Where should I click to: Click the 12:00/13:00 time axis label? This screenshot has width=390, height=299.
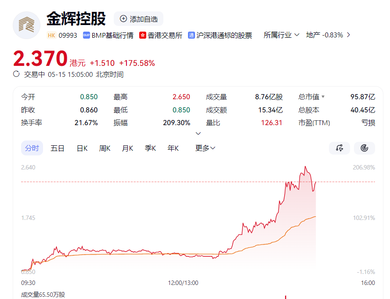point(183,283)
